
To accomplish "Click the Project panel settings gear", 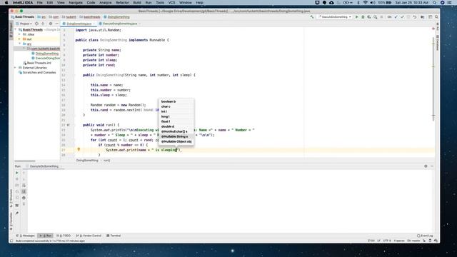I will tap(51, 24).
